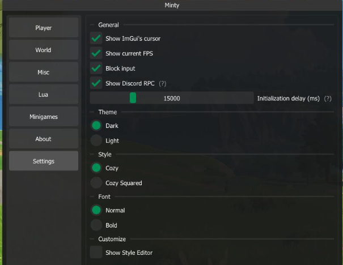Click the Initialization delay slider
Image resolution: width=343 pixels, height=265 pixels.
point(172,98)
